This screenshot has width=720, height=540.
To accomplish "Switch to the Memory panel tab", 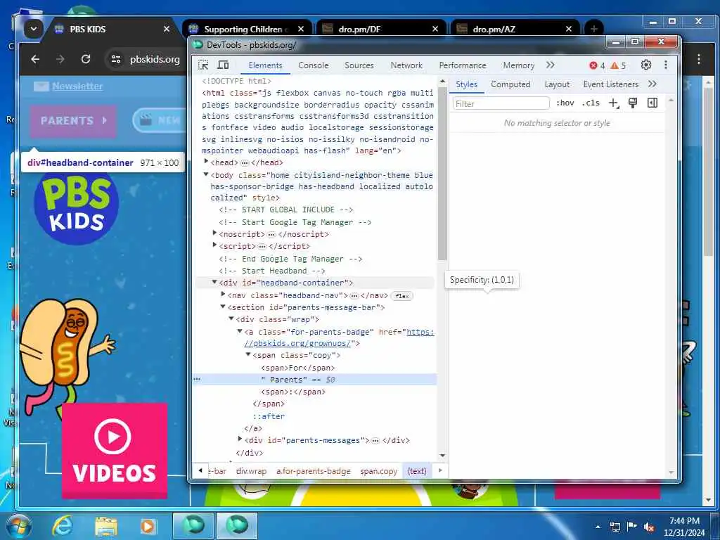I will click(519, 65).
